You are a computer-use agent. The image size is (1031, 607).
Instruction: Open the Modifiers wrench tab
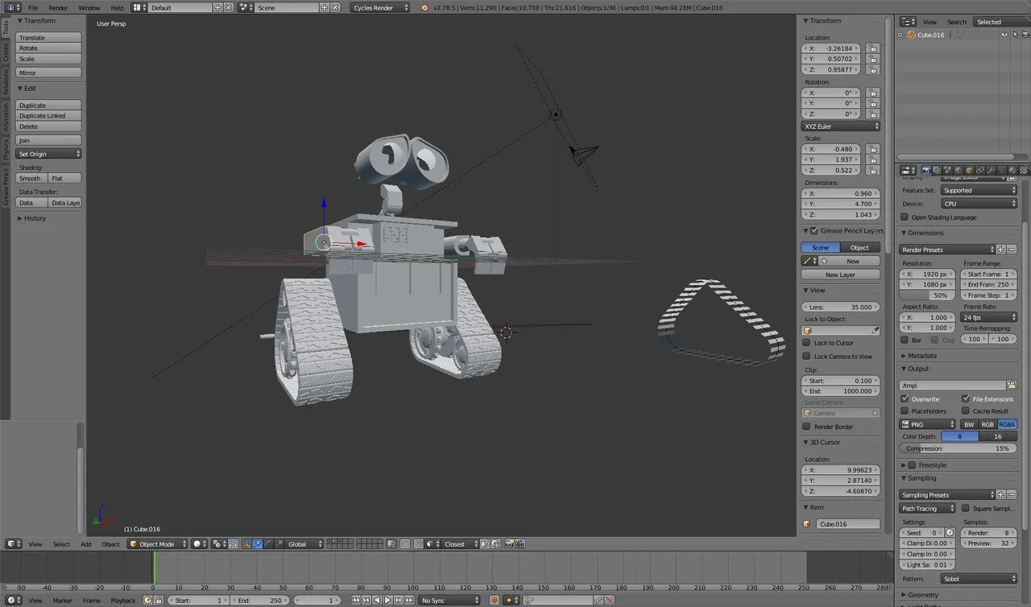pos(991,171)
